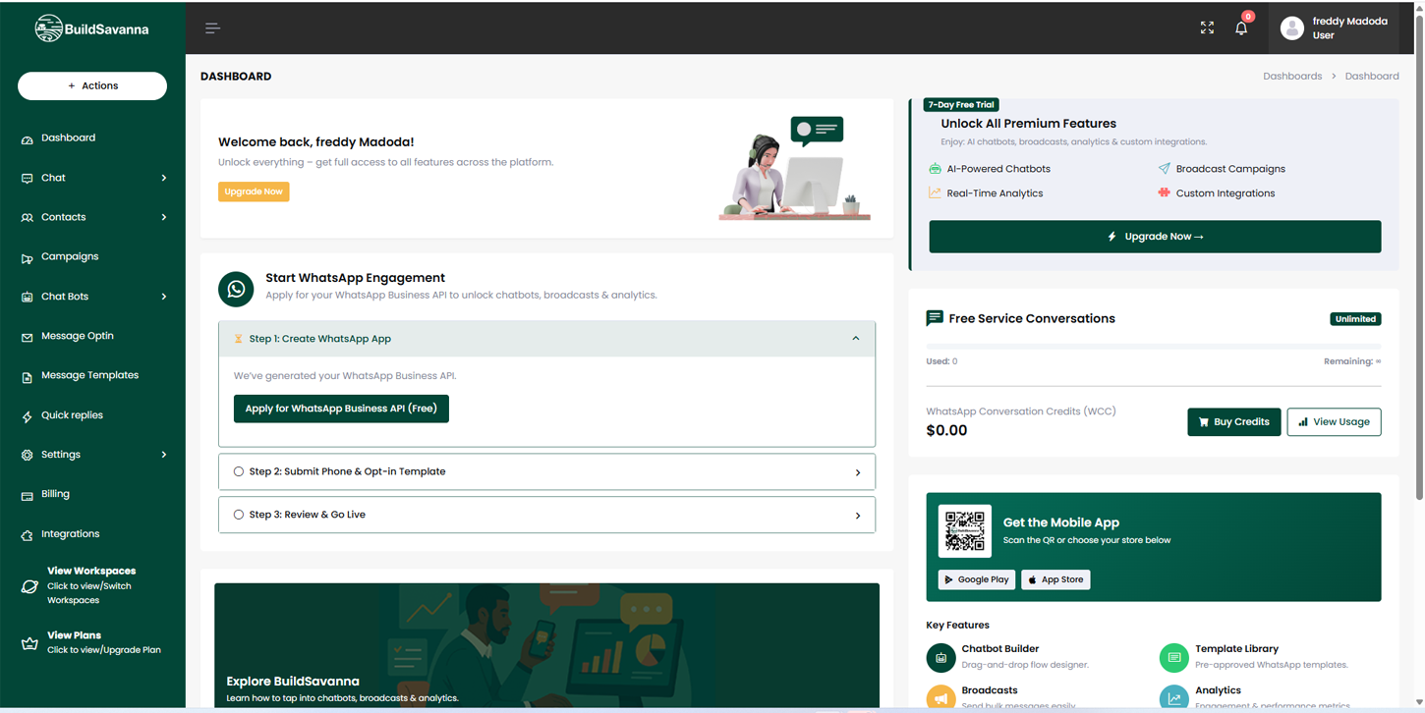
Task: Click the View Plans crown icon
Action: click(x=29, y=644)
